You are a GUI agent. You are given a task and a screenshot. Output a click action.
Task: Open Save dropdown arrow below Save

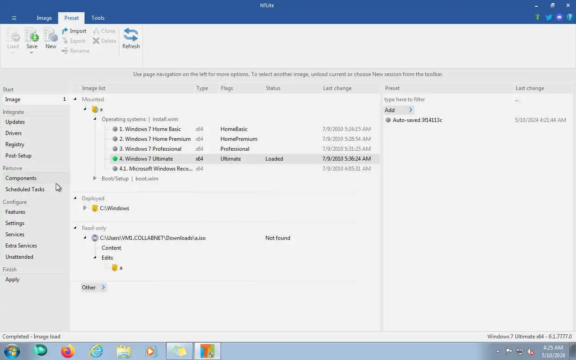[31, 53]
